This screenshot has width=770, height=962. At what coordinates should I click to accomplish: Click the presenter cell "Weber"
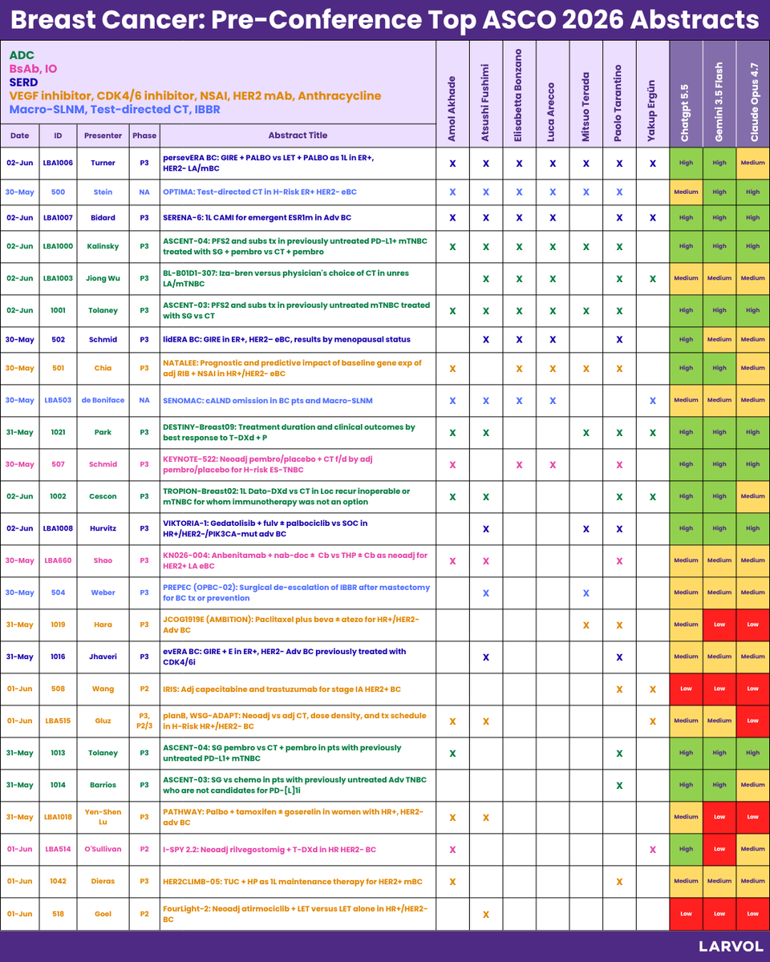(103, 592)
